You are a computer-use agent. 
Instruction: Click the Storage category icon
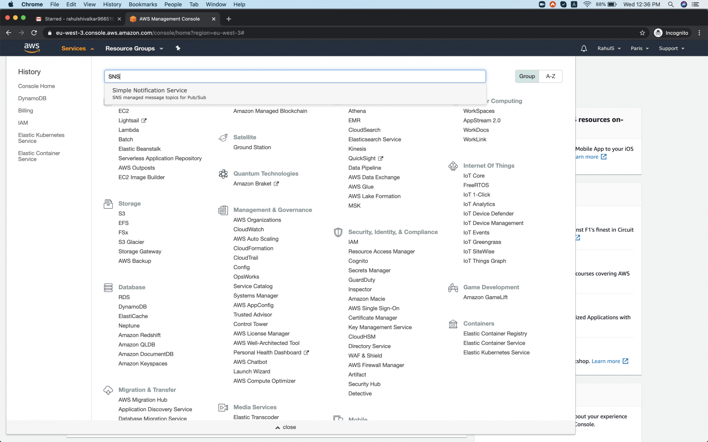click(x=108, y=204)
